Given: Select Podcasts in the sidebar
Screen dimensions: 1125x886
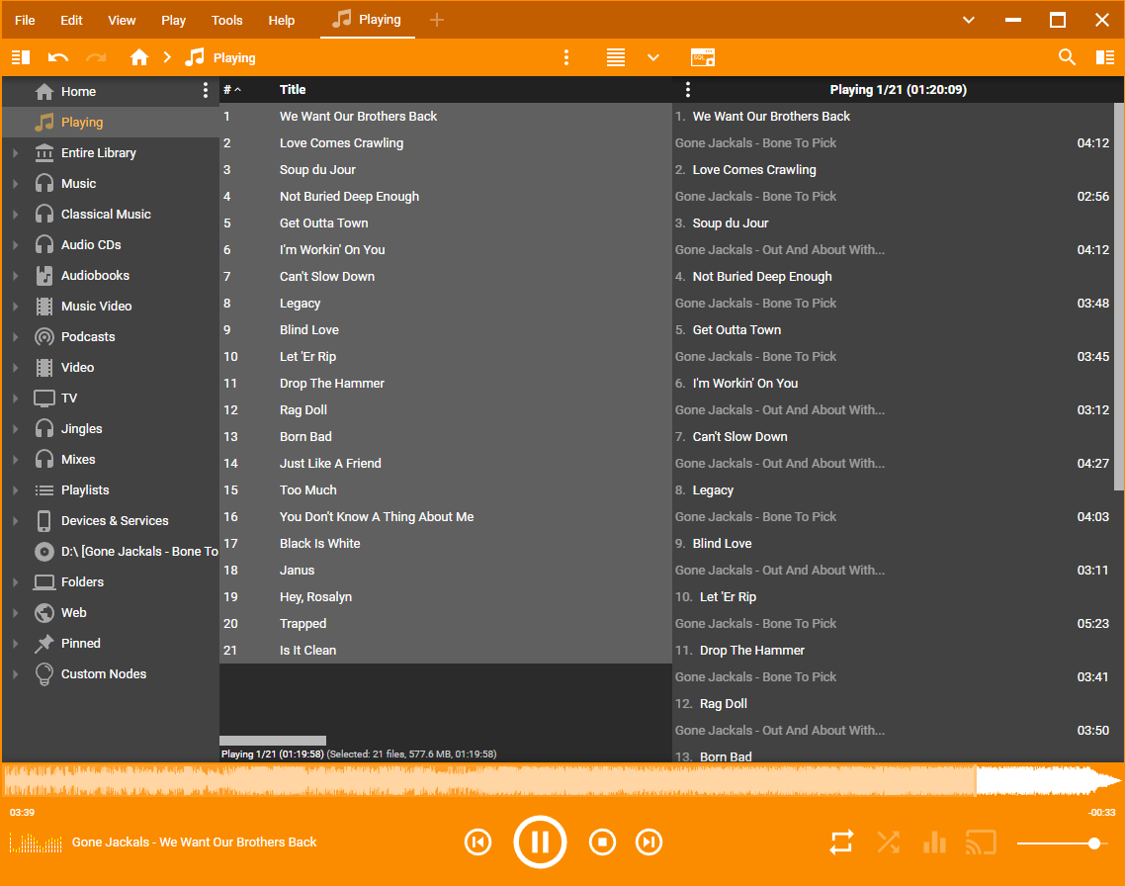Looking at the screenshot, I should click(88, 337).
